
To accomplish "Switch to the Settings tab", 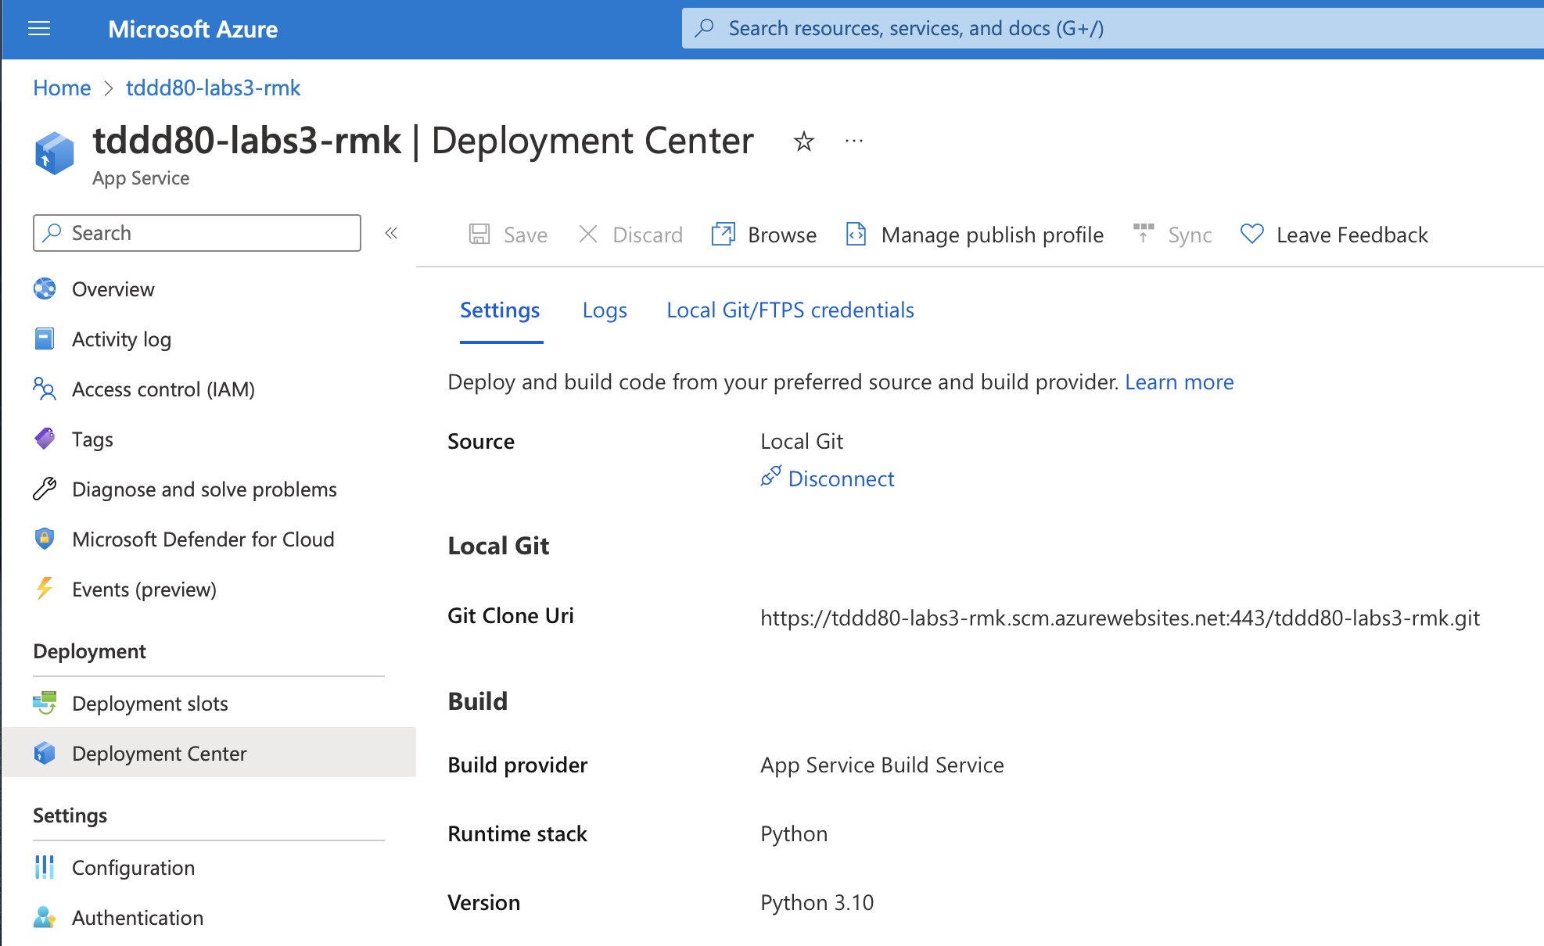I will coord(500,310).
